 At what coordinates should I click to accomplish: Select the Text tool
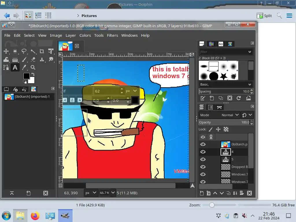15,68
